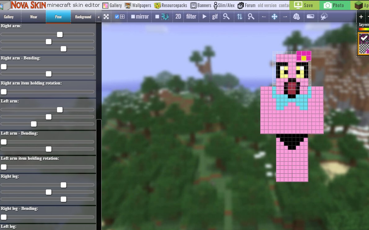Click second Left arm - Bending slider handle
This screenshot has height=230, width=369.
[x=49, y=149]
